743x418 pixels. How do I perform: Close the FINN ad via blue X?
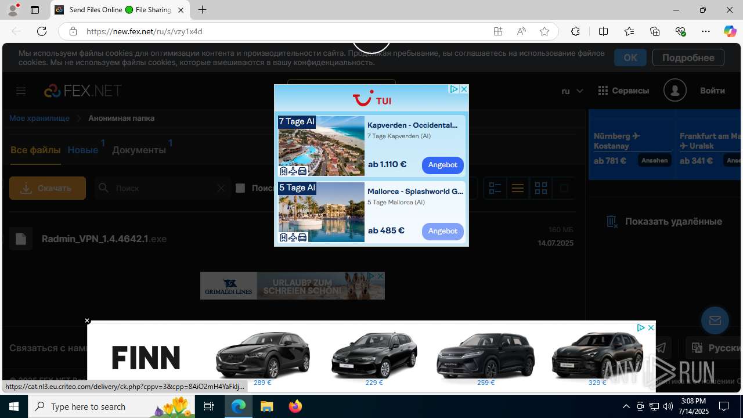tap(651, 328)
